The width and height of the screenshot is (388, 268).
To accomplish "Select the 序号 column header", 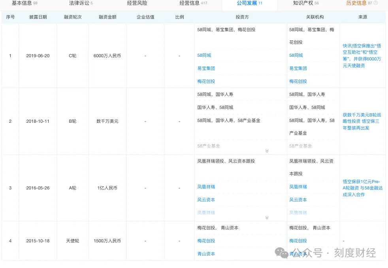I will (10, 17).
